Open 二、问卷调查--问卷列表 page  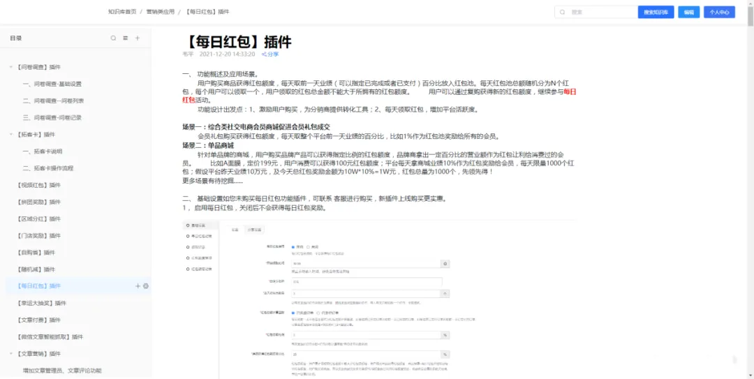coord(53,101)
